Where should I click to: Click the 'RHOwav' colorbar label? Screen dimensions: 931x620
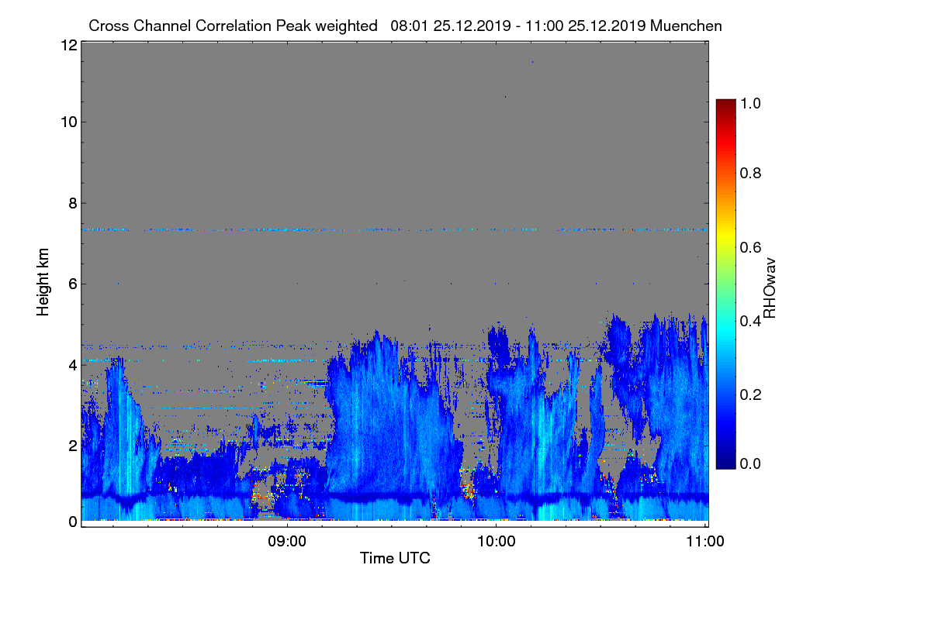coord(770,288)
